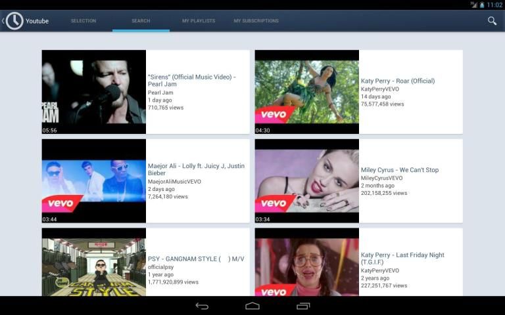Select the Search tab
Image resolution: width=505 pixels, height=315 pixels.
click(141, 21)
